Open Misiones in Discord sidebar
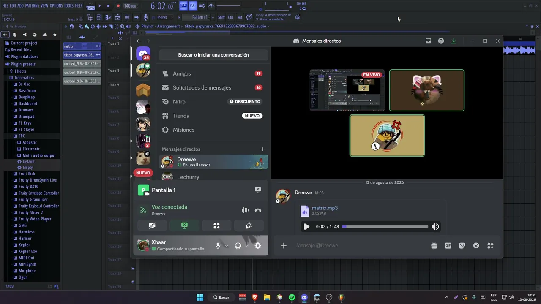Screen dimensions: 541x304 pyautogui.click(x=213, y=130)
